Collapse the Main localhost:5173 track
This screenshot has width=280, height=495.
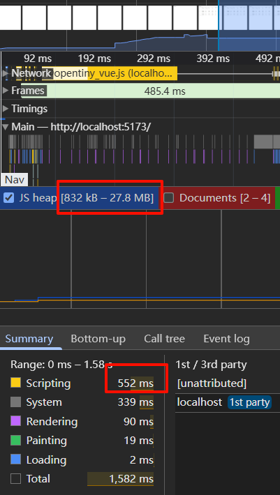5,127
